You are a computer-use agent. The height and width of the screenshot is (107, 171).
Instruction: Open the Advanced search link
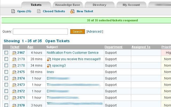(x=95, y=32)
